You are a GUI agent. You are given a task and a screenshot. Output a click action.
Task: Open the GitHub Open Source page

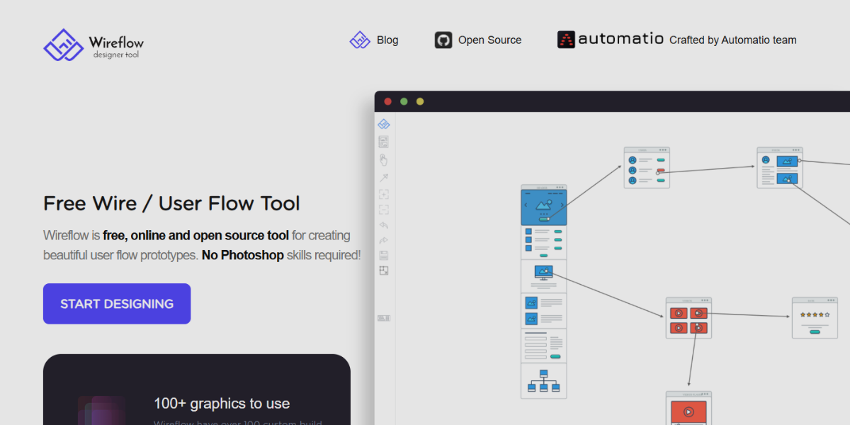pos(477,40)
